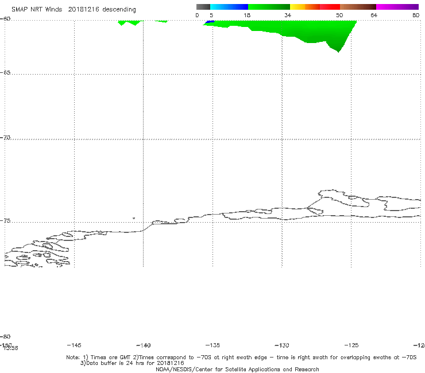The width and height of the screenshot is (425, 373).
Task: Click the small dark blue wind patch
Action: pos(210,22)
